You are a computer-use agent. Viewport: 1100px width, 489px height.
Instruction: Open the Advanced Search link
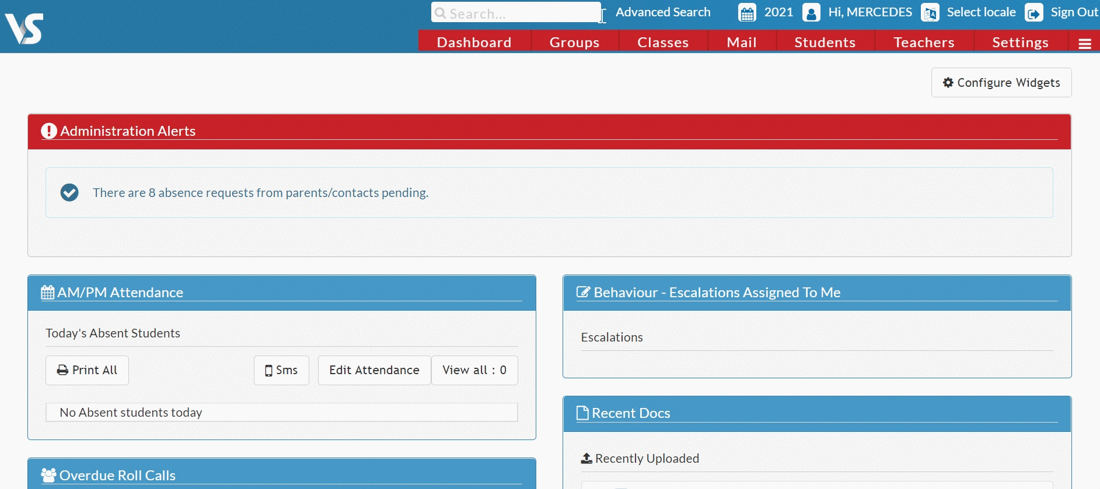coord(663,12)
